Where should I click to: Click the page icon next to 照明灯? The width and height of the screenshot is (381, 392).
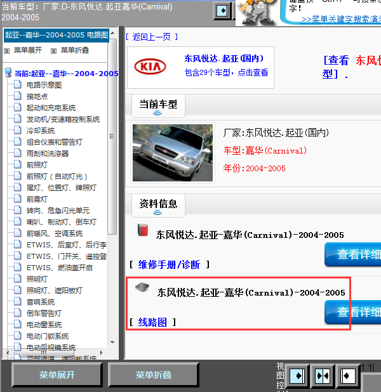(18, 278)
